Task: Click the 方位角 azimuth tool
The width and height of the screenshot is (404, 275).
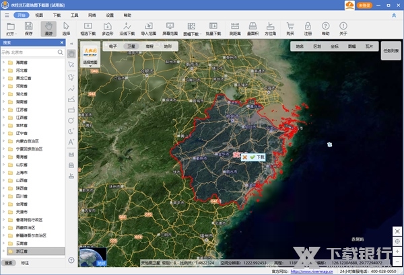Action: [271, 28]
